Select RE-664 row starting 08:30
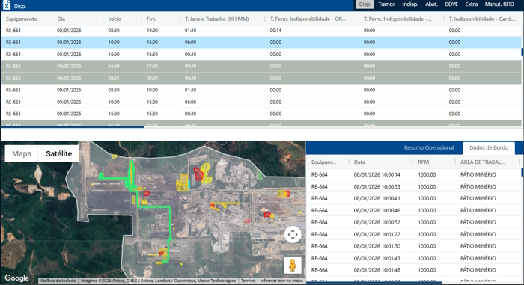This screenshot has width=524, height=285. 261,31
